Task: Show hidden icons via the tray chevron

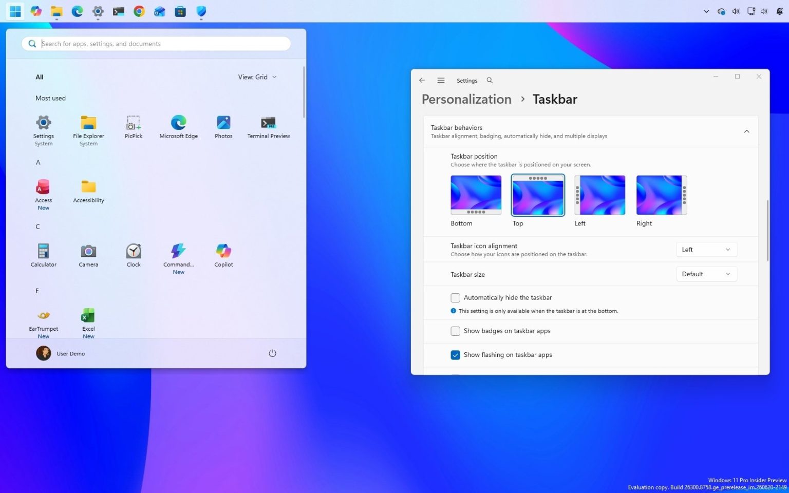Action: pyautogui.click(x=706, y=11)
